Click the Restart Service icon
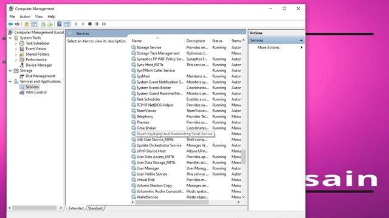The image size is (389, 218). point(104,24)
